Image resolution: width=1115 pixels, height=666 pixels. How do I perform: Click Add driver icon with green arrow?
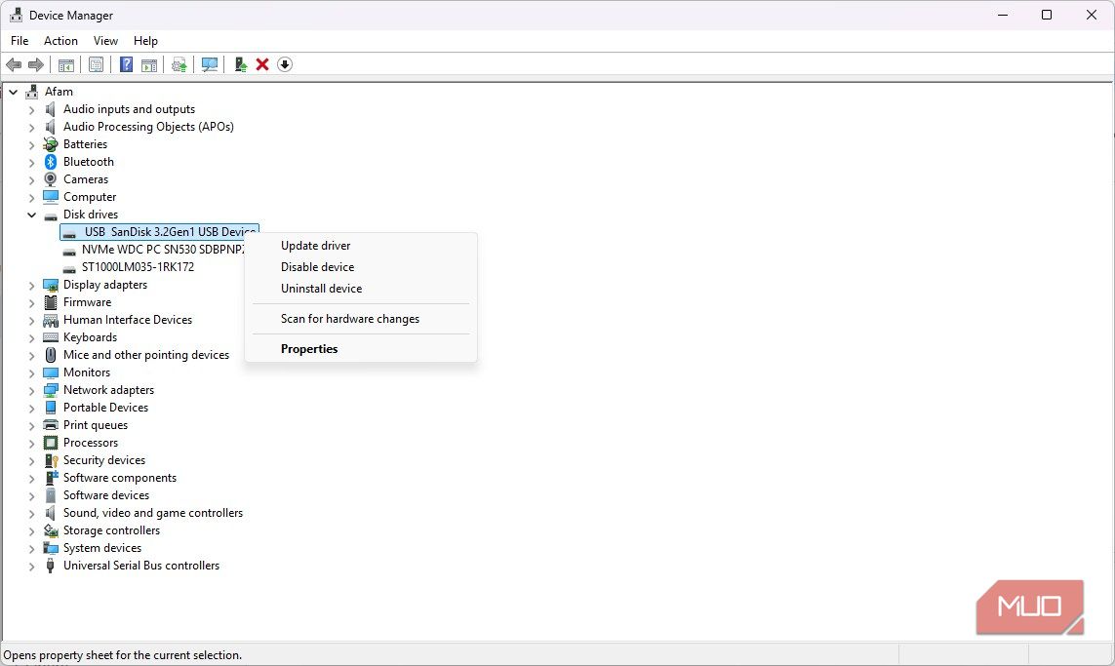click(x=240, y=64)
